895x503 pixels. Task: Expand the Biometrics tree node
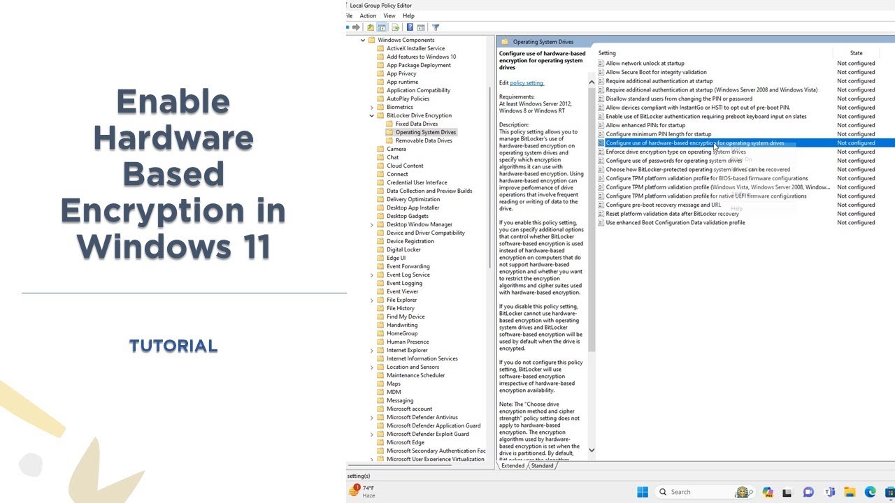[x=372, y=107]
